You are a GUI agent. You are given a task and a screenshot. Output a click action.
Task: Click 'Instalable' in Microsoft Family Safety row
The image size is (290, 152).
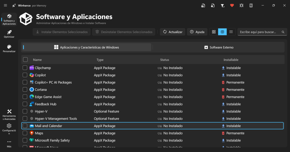[x=234, y=140]
